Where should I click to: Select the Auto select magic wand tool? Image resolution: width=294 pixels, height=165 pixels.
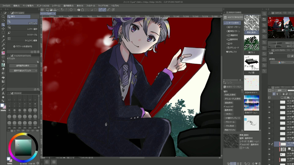[3, 36]
